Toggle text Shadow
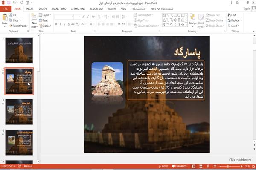256x170 pixels. point(69,24)
